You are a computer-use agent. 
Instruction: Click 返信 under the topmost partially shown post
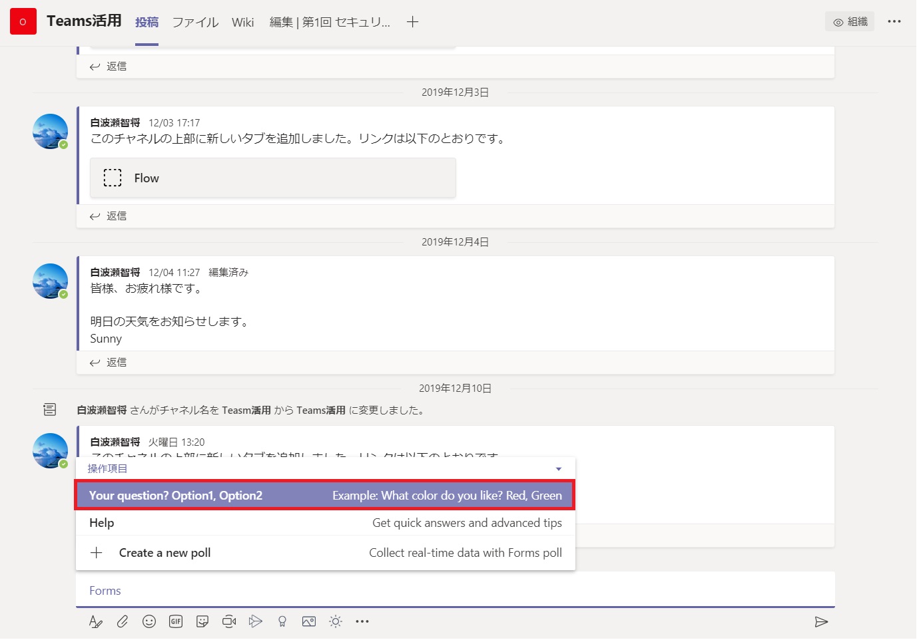[109, 67]
